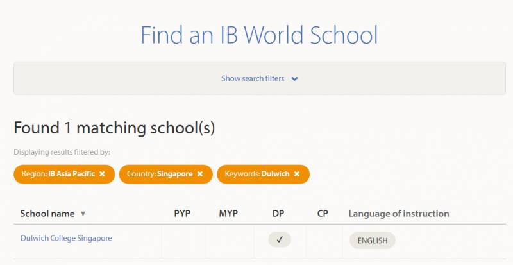Clear the Keywords: Dulwich filter
This screenshot has width=513, height=265.
click(x=296, y=174)
